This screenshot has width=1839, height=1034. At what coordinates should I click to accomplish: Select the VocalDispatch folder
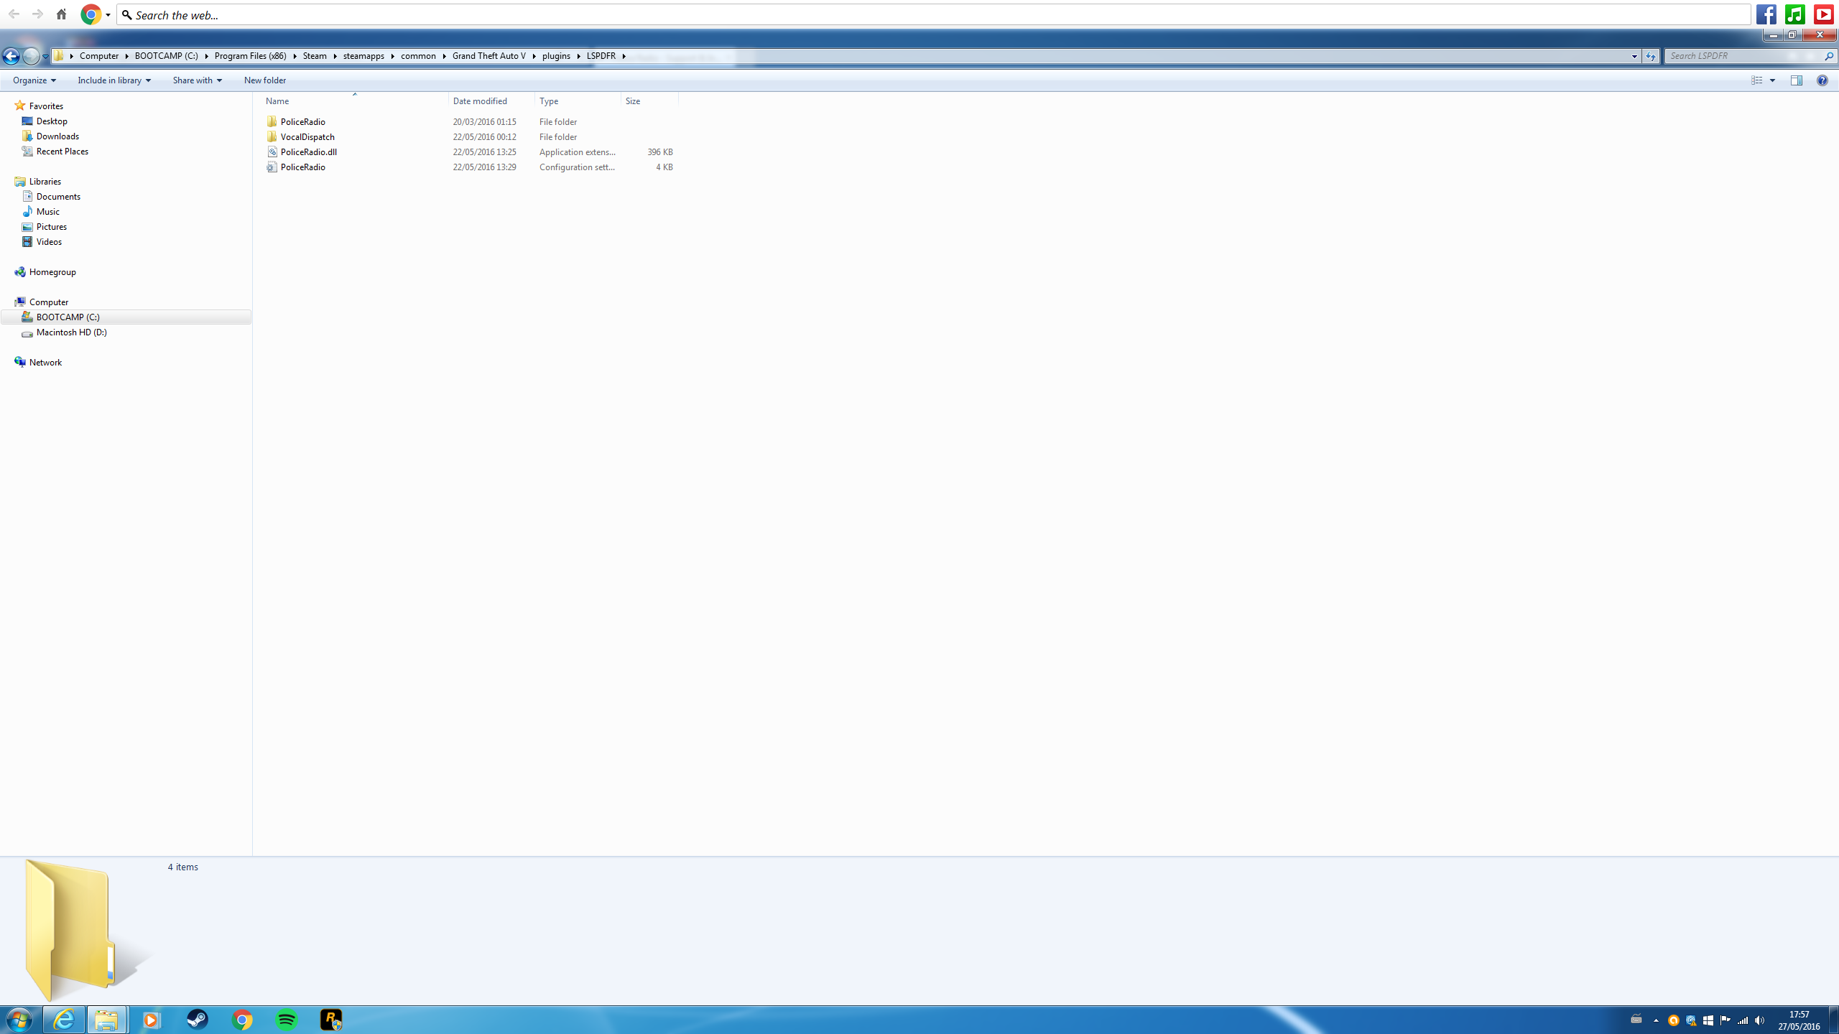point(307,137)
